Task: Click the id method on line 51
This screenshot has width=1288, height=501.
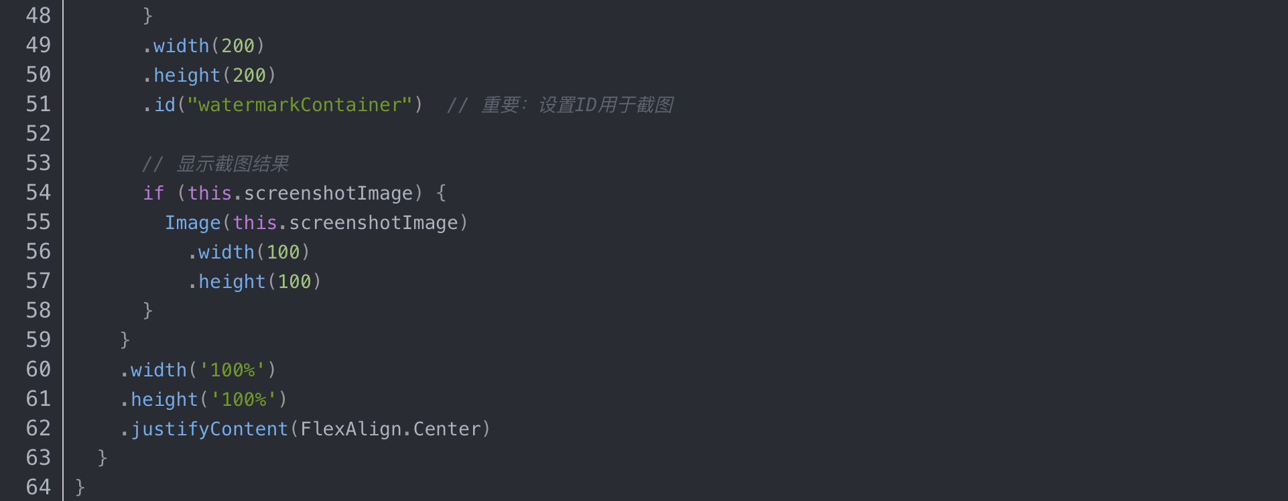Action: [x=165, y=104]
